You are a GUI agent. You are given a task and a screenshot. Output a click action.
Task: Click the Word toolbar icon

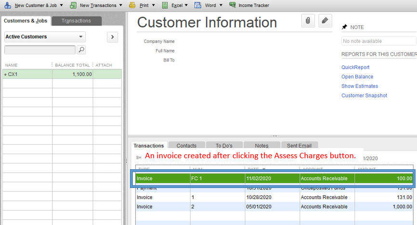click(x=198, y=5)
